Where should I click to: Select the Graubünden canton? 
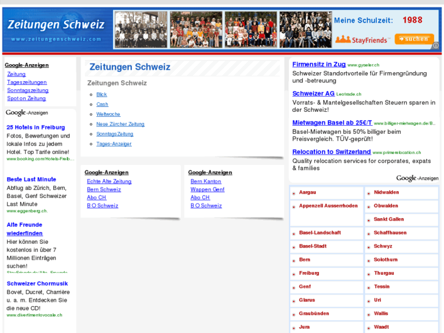pyautogui.click(x=314, y=313)
